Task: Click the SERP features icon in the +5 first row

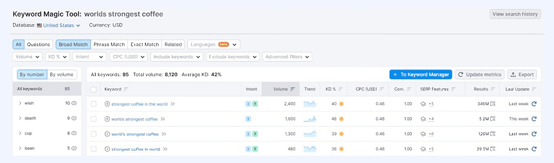Action: 423,104
